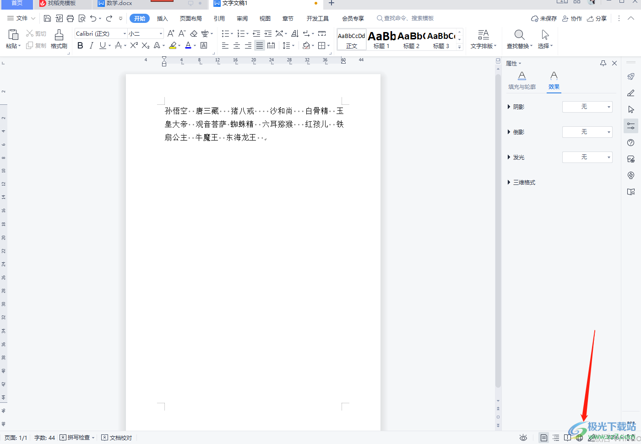The image size is (641, 444).
Task: Switch to web layout globe icon
Action: tap(580, 438)
